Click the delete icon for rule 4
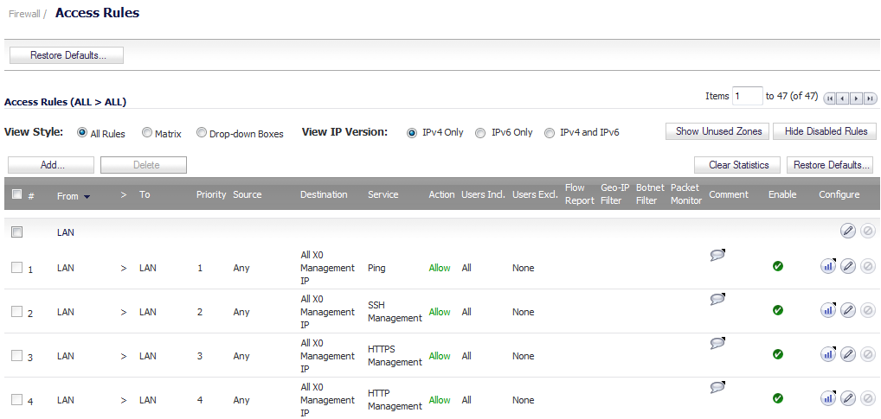881x419 pixels. pos(867,399)
